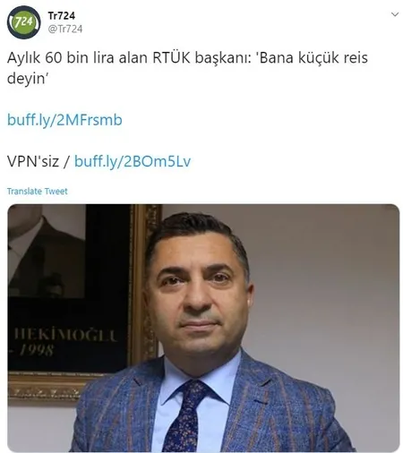
Task: Follow the first buff.ly article link
Action: click(x=64, y=120)
